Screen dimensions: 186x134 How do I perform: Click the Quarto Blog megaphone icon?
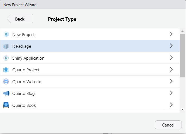click(6, 93)
